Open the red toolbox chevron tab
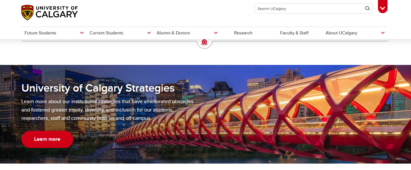 pos(383,7)
